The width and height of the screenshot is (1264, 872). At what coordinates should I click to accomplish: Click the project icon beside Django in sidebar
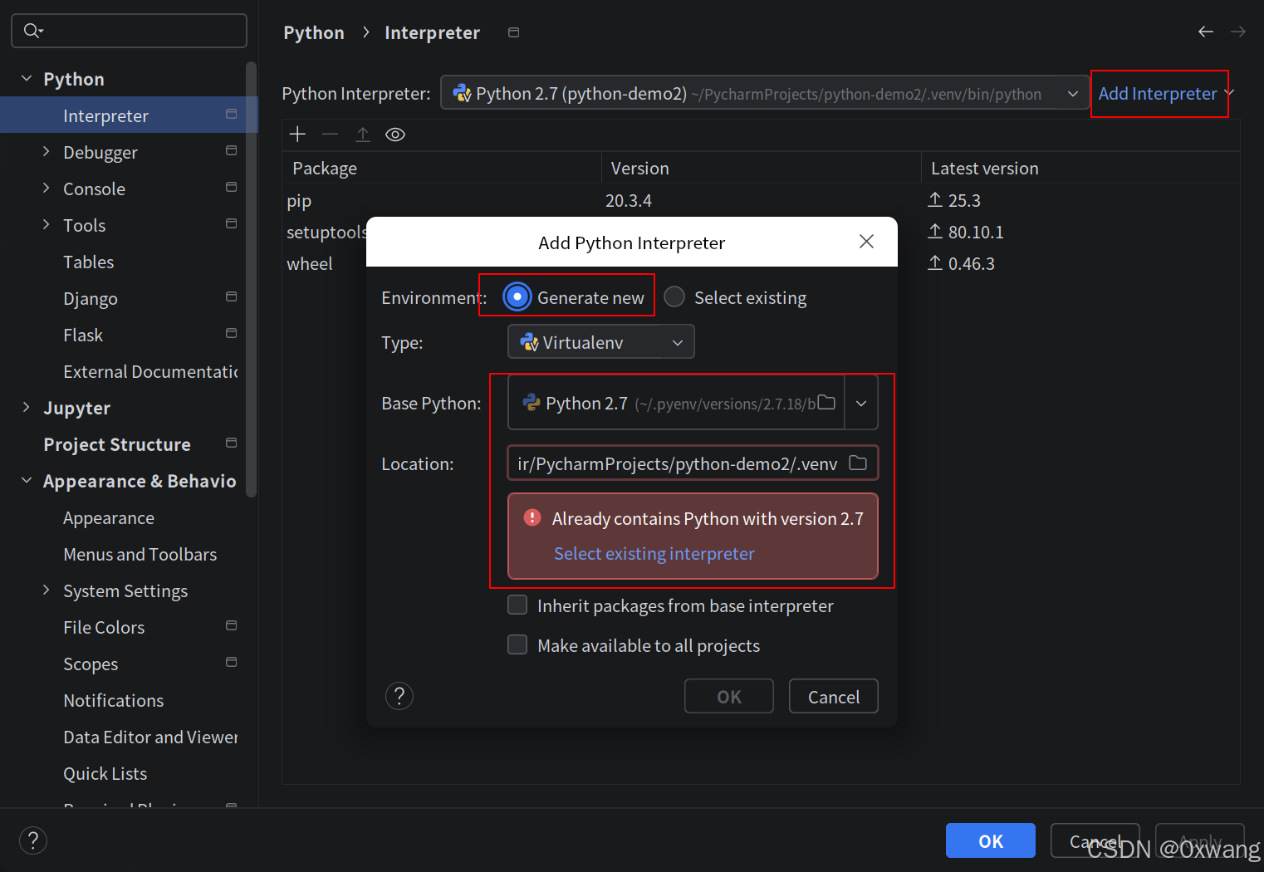click(232, 297)
